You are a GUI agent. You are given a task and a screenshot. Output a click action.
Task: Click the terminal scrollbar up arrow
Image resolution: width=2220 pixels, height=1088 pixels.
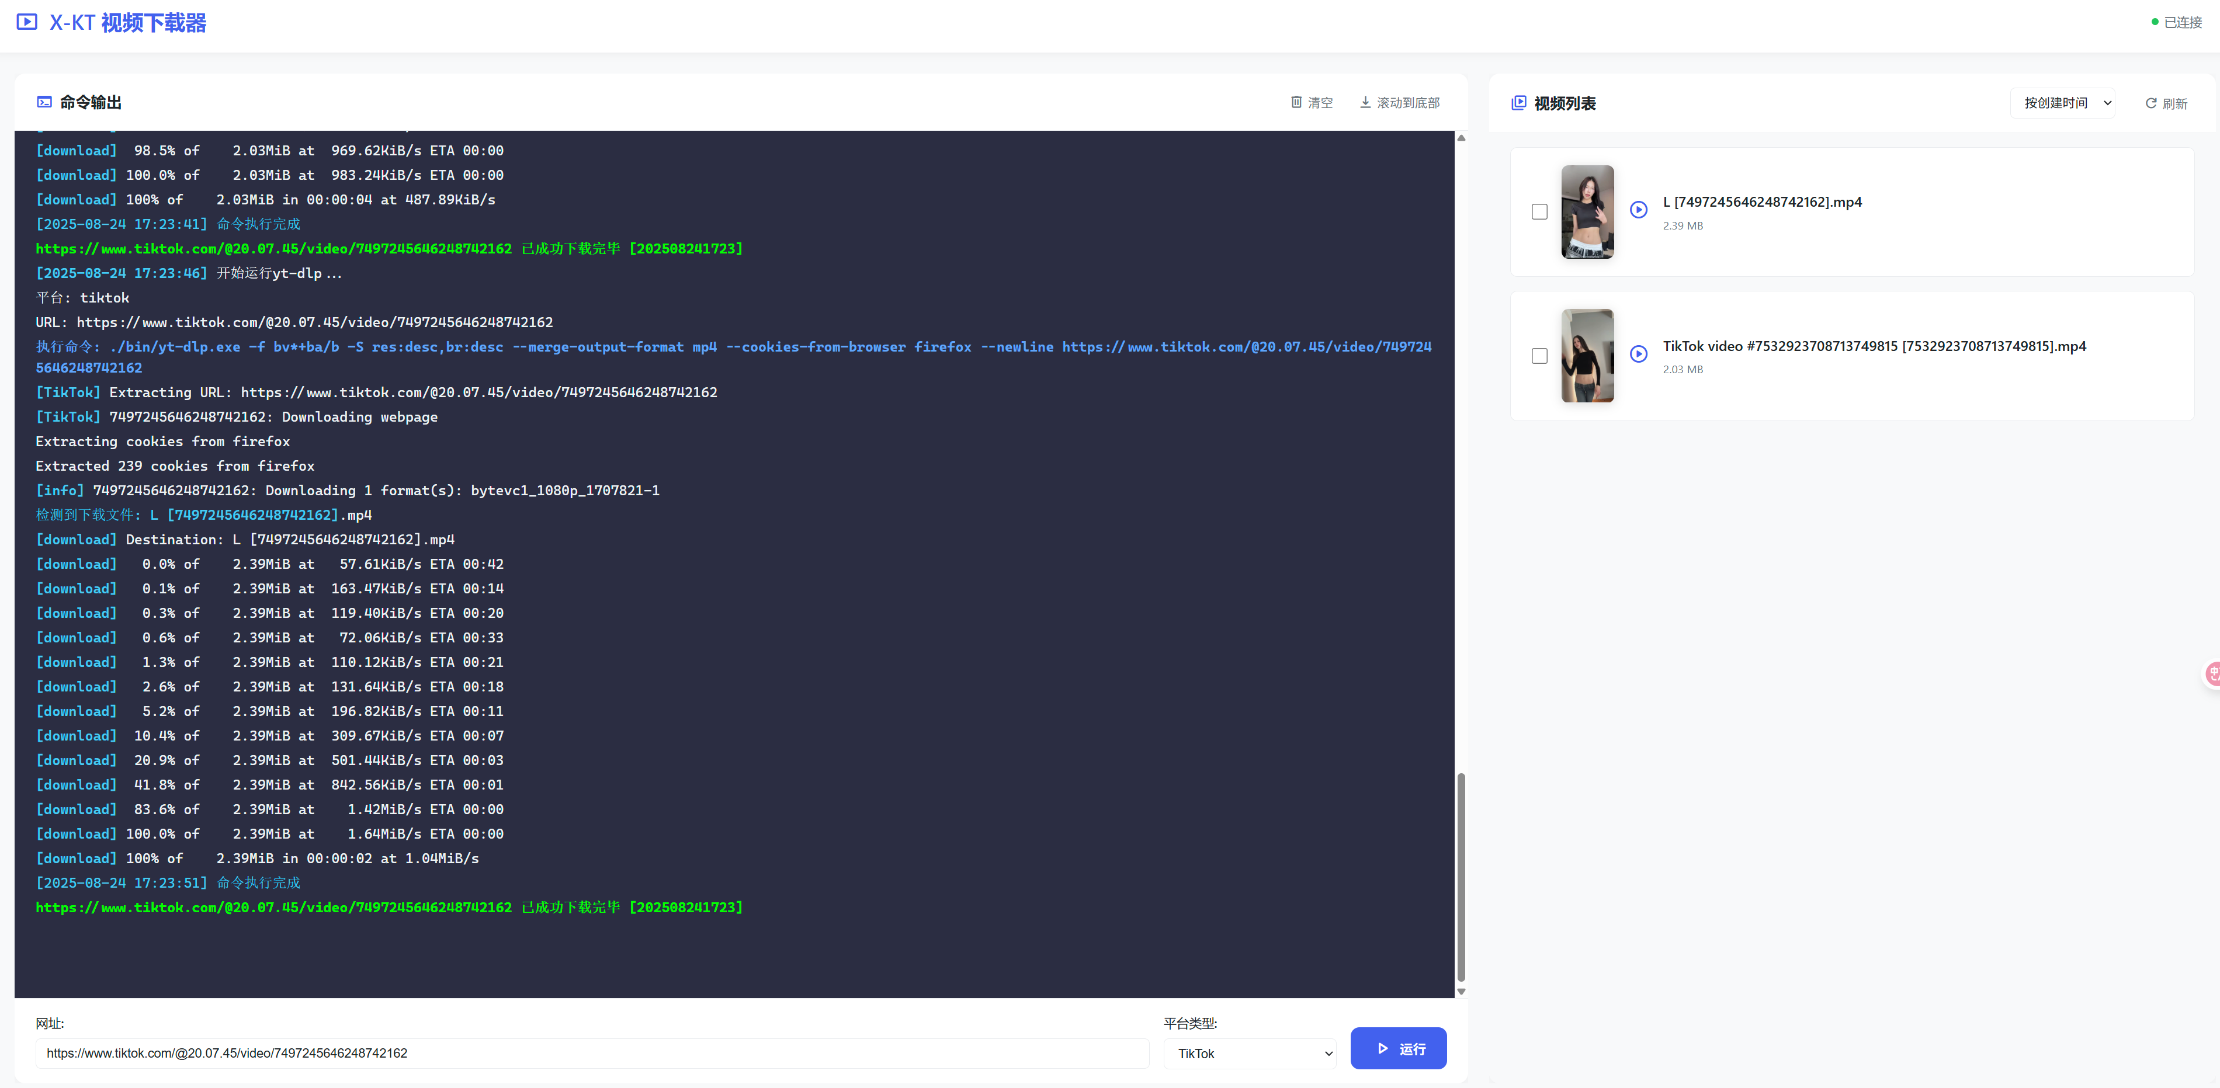tap(1461, 138)
